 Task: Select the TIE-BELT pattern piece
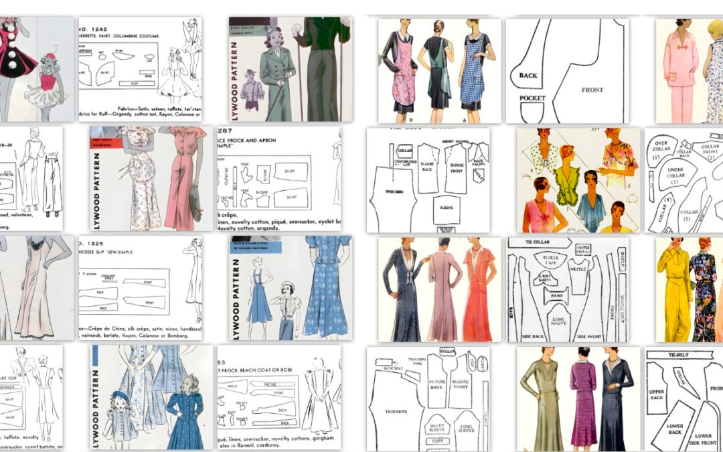coord(679,354)
